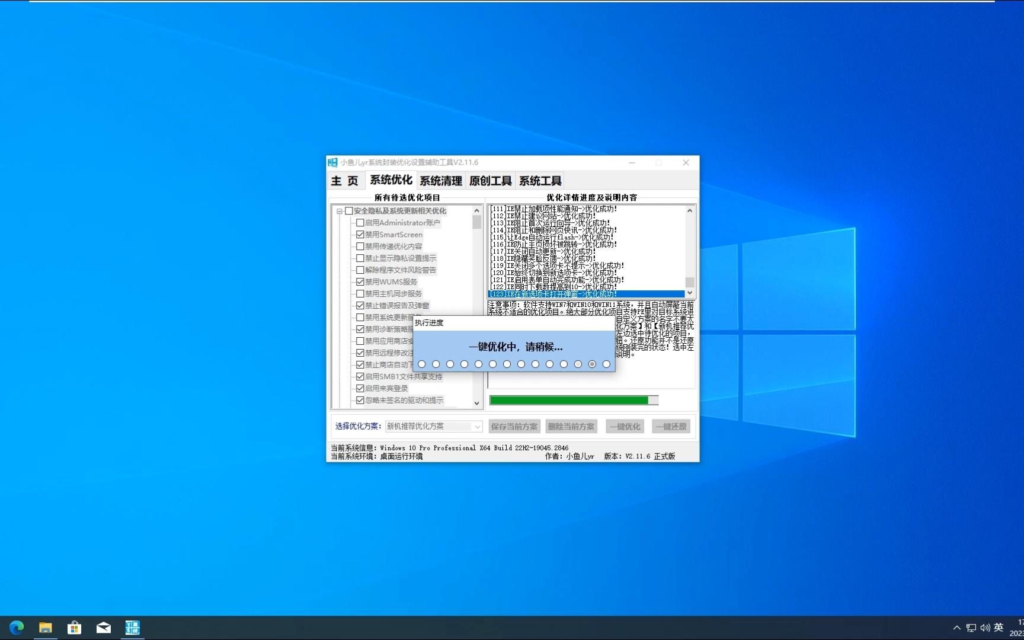Click the optimization tree scrollbar thumb
Viewport: 1024px width, 640px height.
[476, 222]
